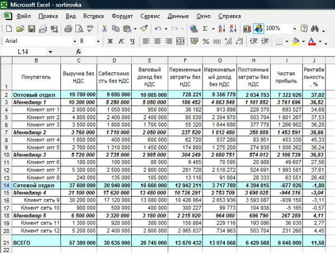Toggle bold formatting (Ж button)

[x=111, y=41]
